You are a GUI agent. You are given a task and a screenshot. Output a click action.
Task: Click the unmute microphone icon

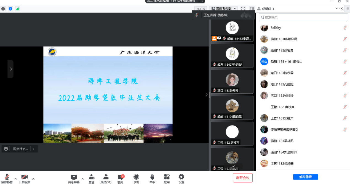tap(7, 177)
